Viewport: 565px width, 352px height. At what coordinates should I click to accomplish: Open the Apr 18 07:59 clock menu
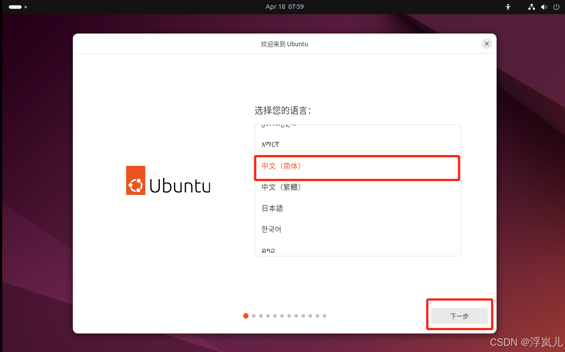[285, 7]
